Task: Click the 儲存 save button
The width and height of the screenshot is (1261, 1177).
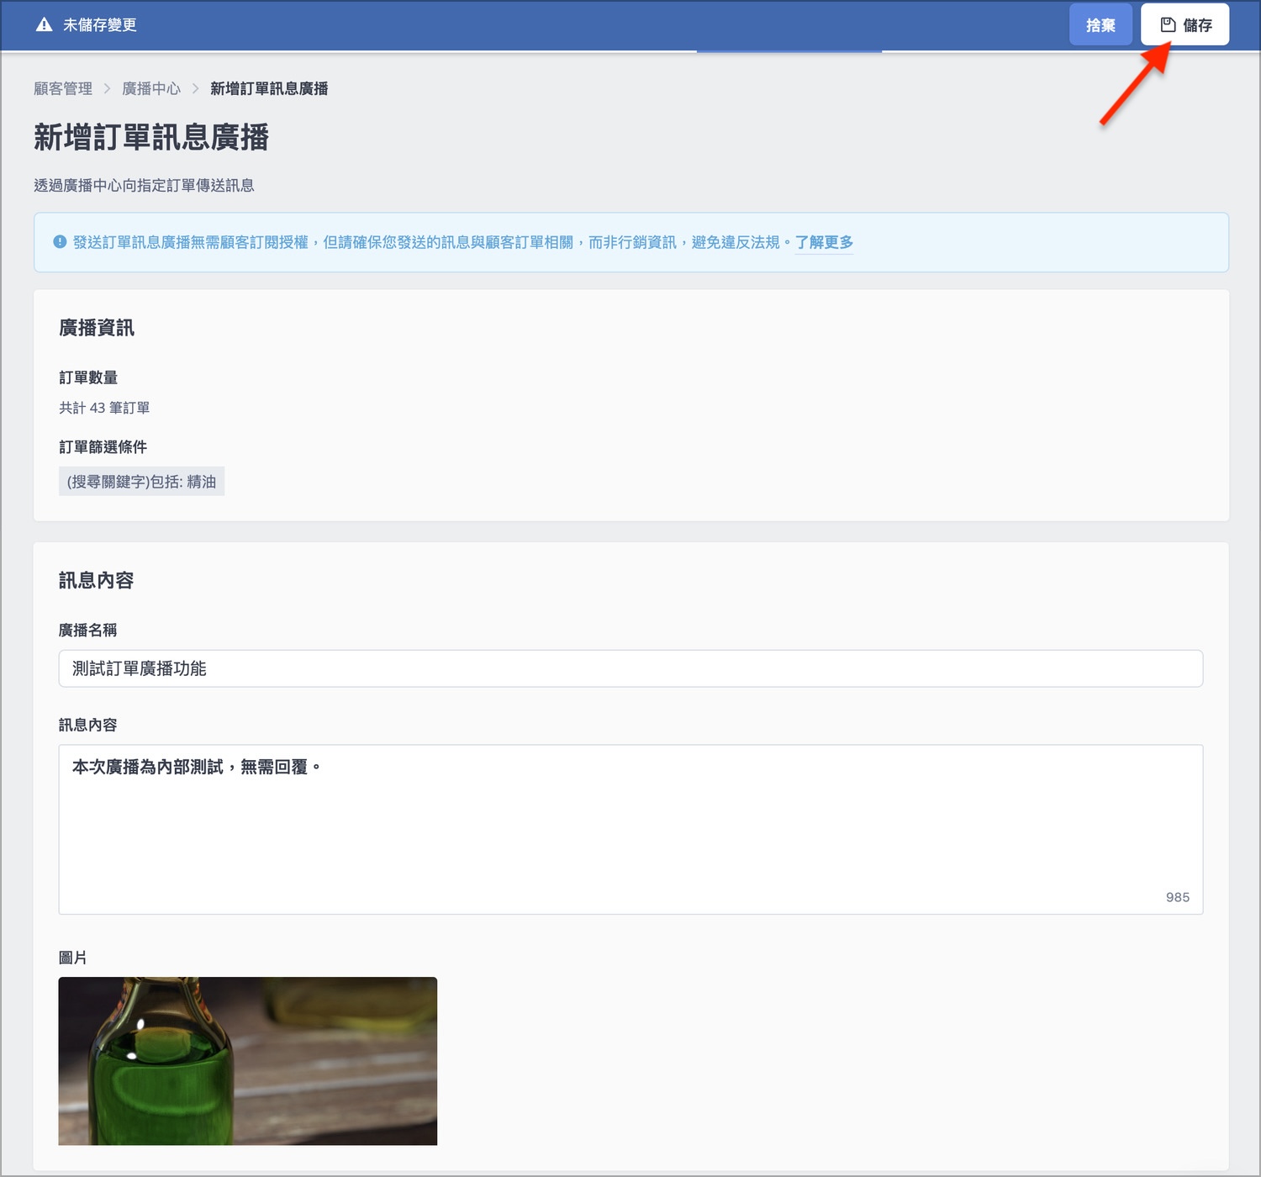Action: click(1184, 24)
